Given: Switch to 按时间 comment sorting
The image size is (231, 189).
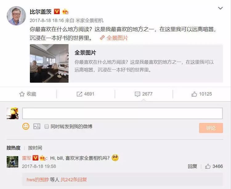Looking at the screenshot, I should tap(35, 148).
